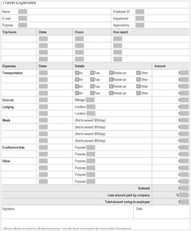Image resolution: width=191 pixels, height=231 pixels.
Task: Click the Location field in Lodging row
Action: click(91, 107)
